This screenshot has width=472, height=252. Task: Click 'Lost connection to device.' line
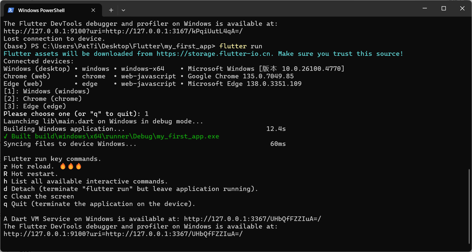point(54,39)
